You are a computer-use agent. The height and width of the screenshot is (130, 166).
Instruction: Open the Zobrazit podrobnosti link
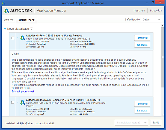pos(23,91)
